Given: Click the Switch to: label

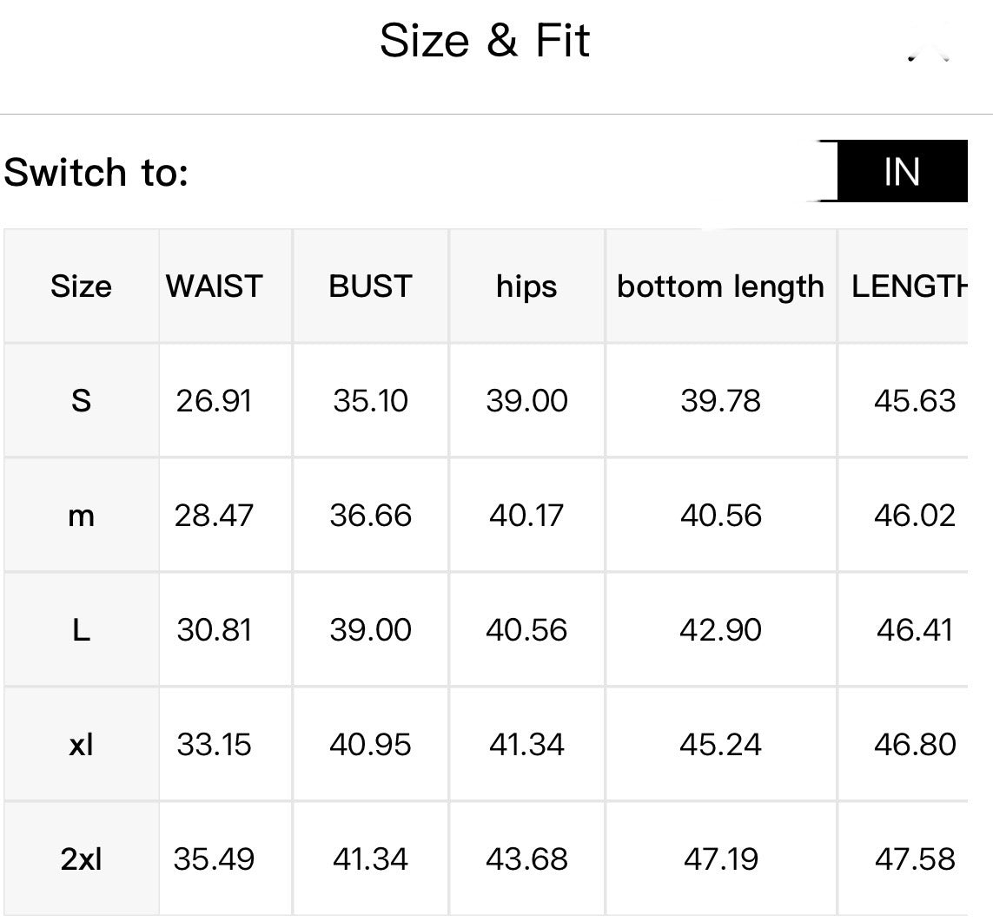Looking at the screenshot, I should (96, 172).
